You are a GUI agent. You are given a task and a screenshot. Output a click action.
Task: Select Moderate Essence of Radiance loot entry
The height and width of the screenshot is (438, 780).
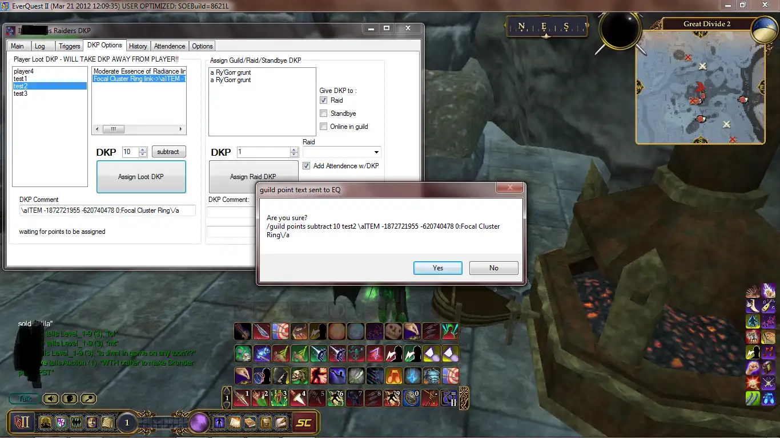[139, 71]
